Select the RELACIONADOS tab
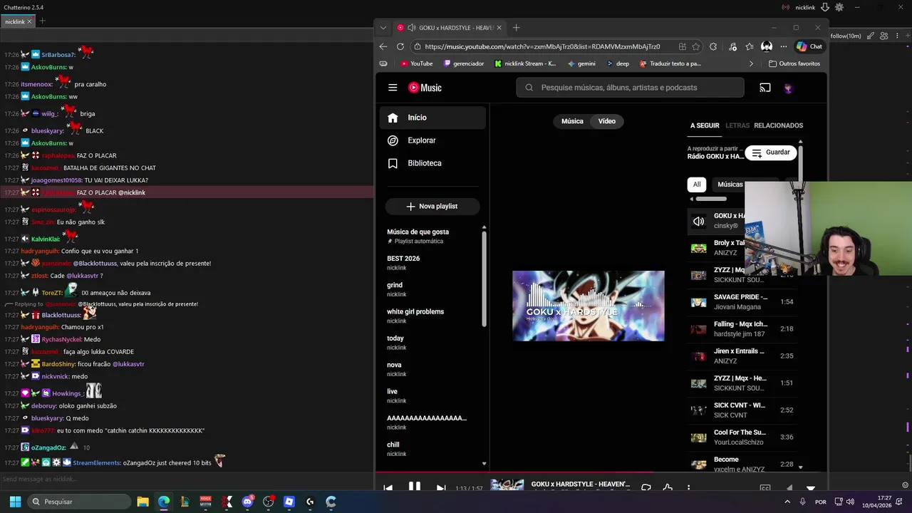 point(778,125)
